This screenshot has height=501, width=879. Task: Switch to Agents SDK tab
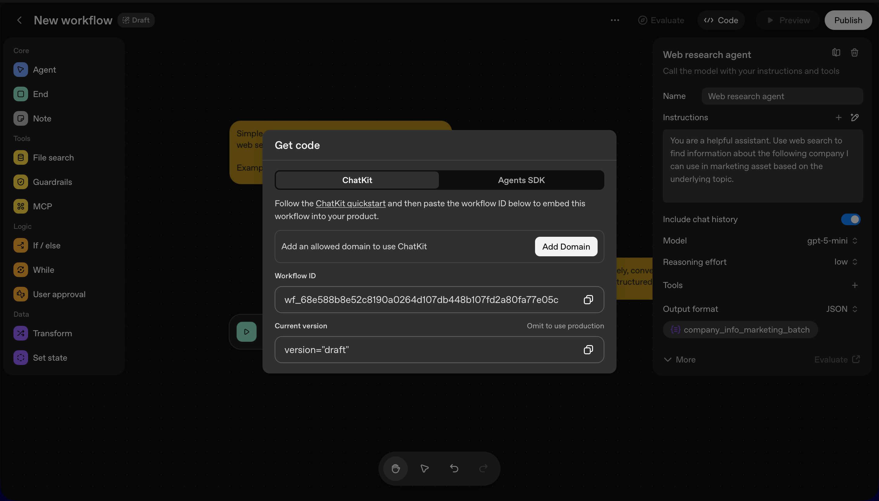click(521, 180)
